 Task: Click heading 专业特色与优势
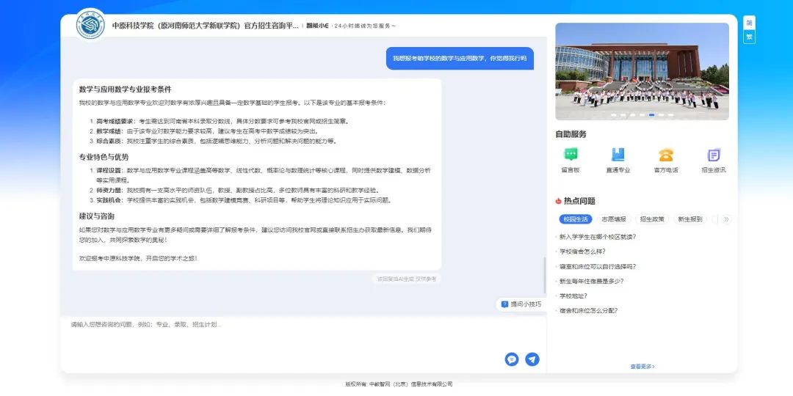(x=104, y=157)
